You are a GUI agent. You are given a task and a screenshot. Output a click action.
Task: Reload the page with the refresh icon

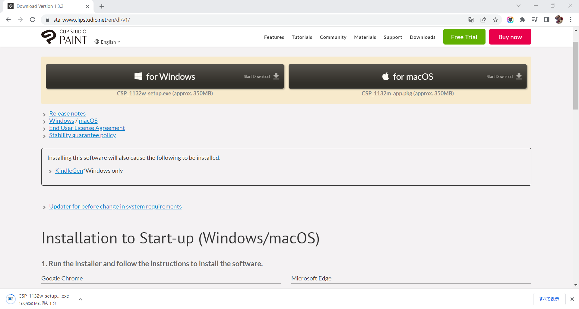33,20
